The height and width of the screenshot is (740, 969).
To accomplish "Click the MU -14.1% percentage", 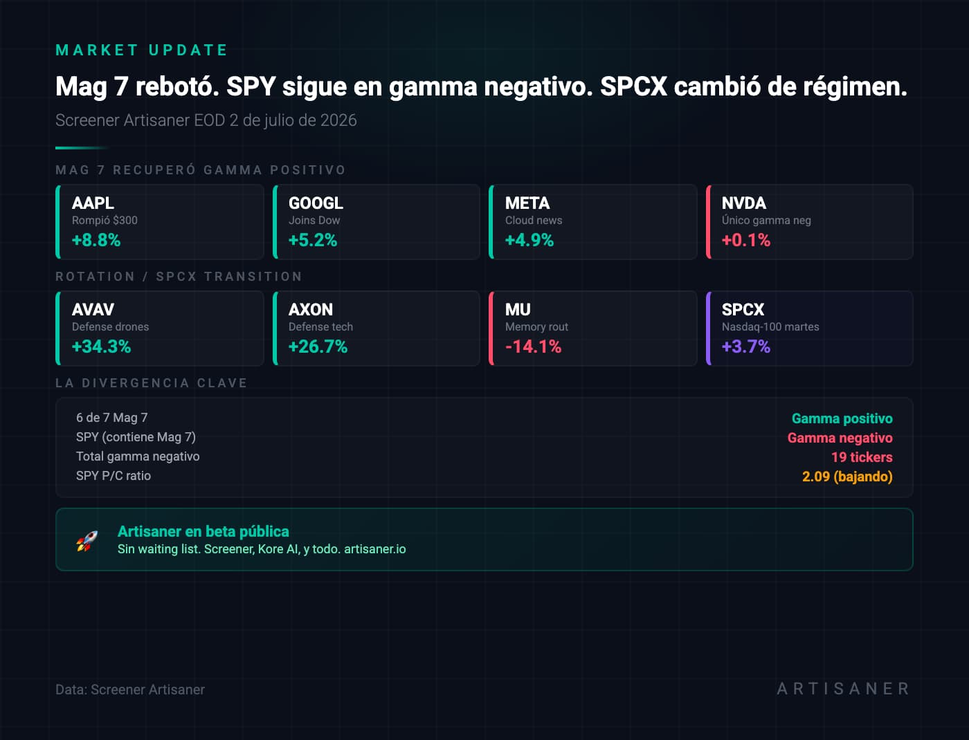I will [533, 346].
